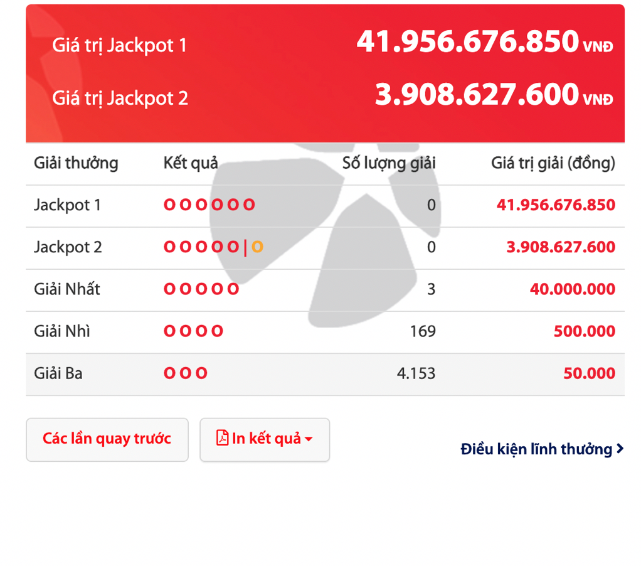Open the Điều kiện lĩnh thưởng link
This screenshot has width=641, height=566.
point(536,449)
